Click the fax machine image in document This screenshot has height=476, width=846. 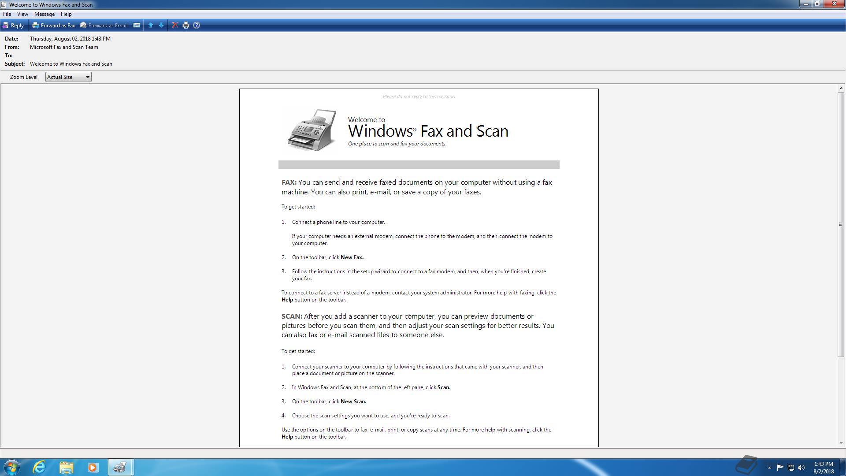[312, 130]
